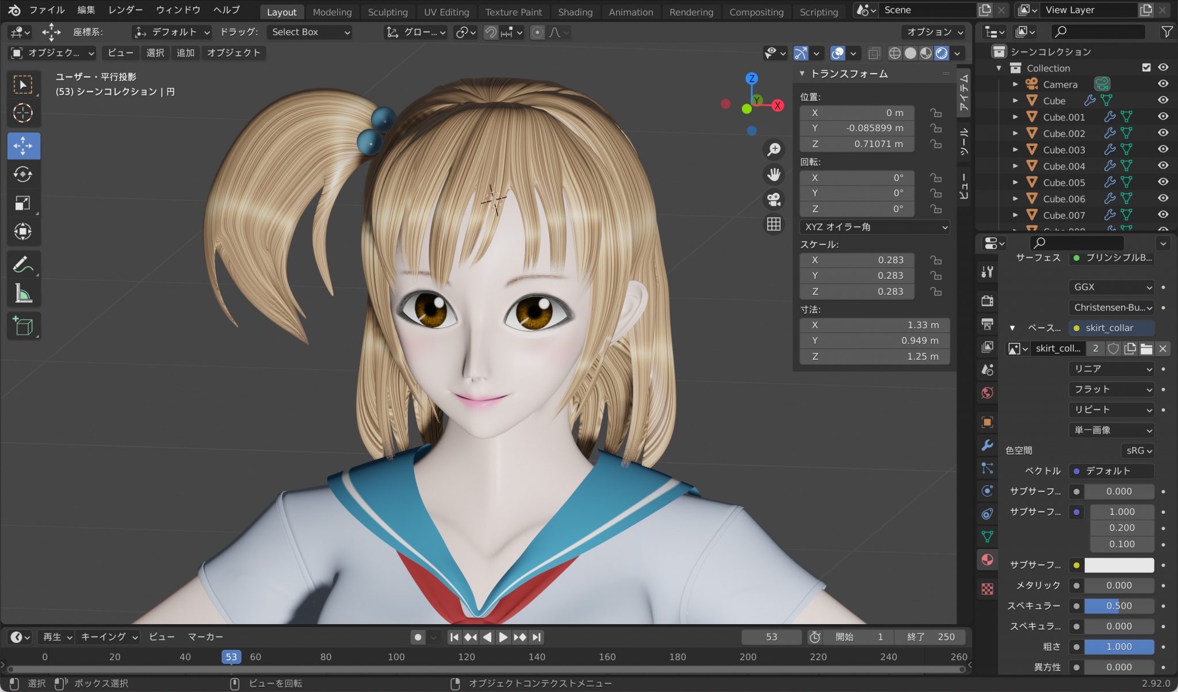Open the Modifier Properties tab (wrench icon)
Viewport: 1178px width, 692px height.
[987, 445]
